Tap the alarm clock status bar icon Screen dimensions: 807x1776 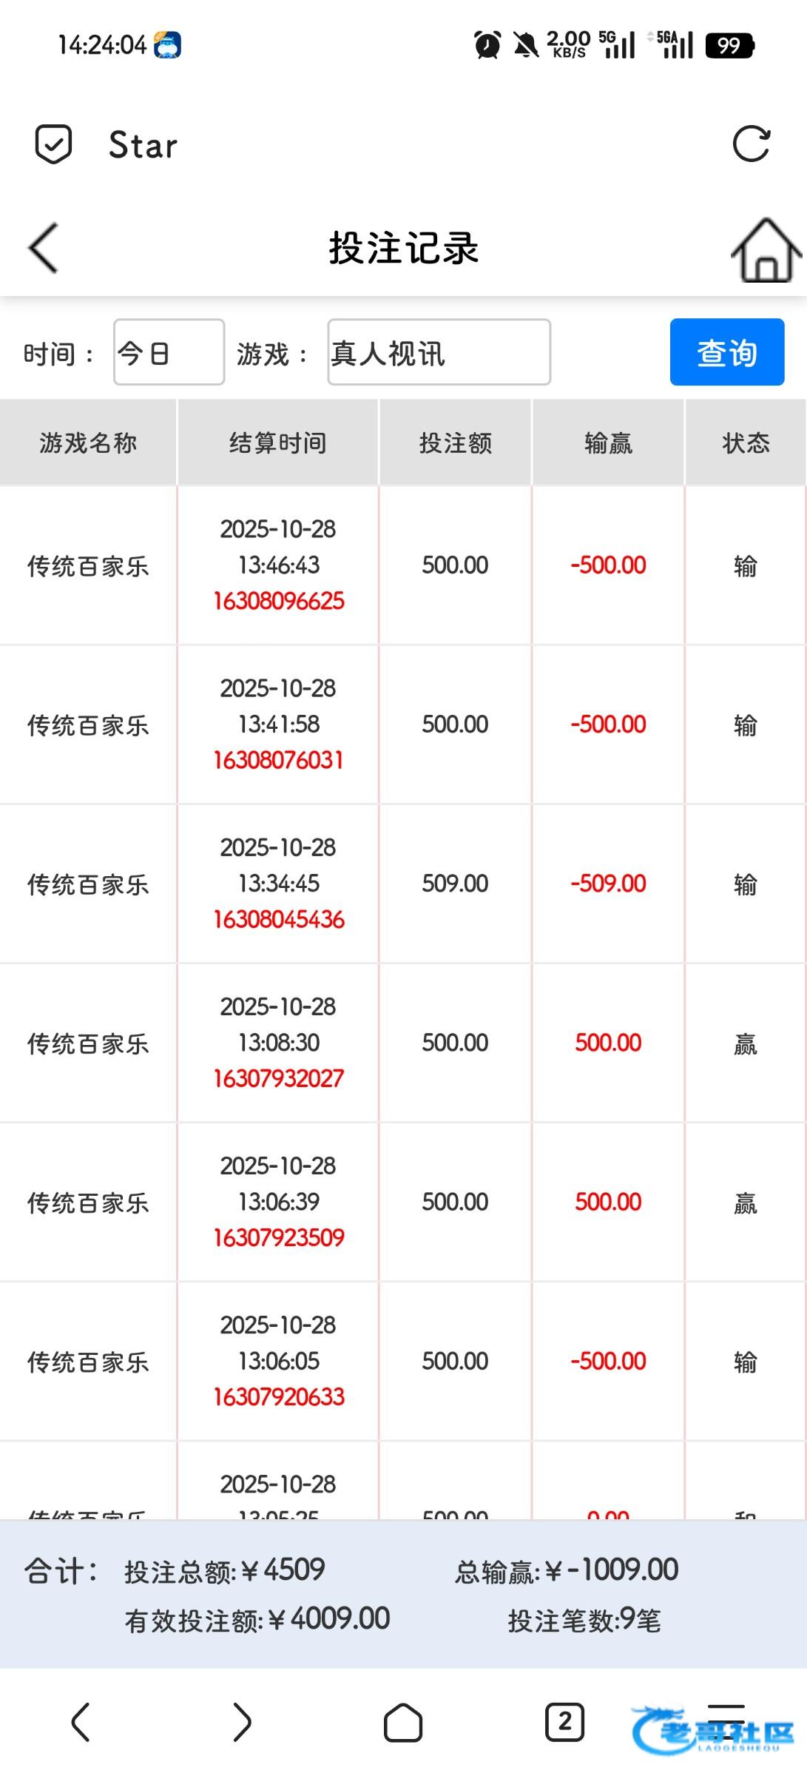click(x=487, y=45)
